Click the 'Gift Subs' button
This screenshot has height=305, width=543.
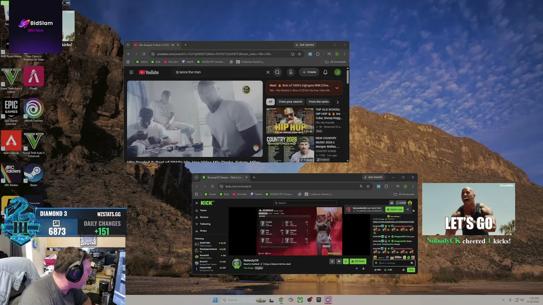358,261
